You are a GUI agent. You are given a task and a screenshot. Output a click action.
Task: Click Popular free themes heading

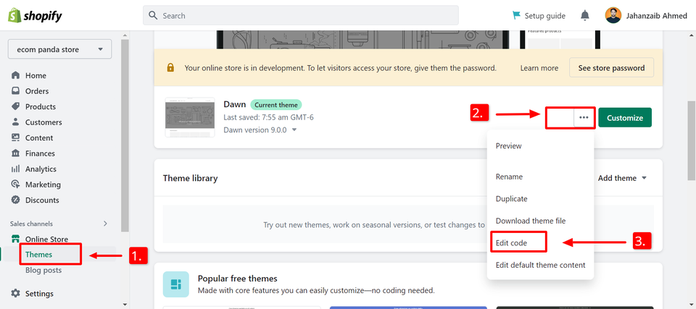tap(238, 279)
